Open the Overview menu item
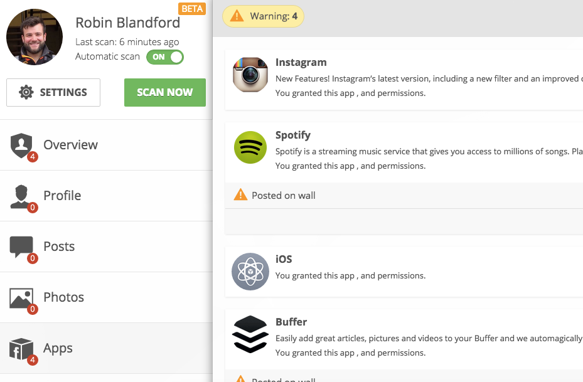The height and width of the screenshot is (382, 583). click(70, 145)
